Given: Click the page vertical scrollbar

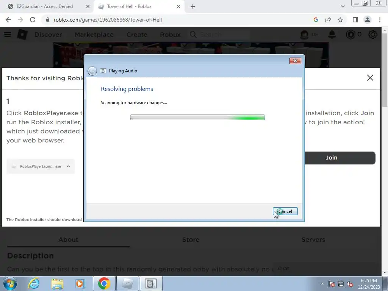Looking at the screenshot, I should [385, 70].
